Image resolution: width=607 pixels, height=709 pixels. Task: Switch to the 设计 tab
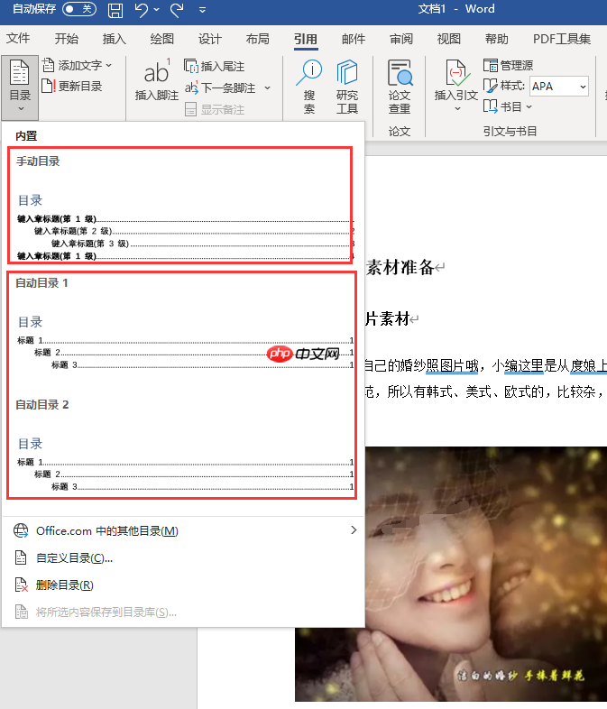point(210,39)
